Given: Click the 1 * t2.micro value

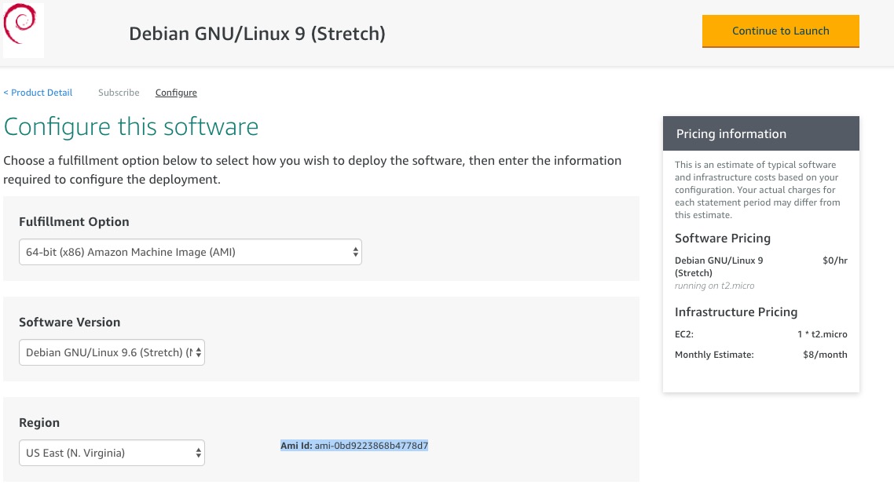Looking at the screenshot, I should tap(823, 334).
